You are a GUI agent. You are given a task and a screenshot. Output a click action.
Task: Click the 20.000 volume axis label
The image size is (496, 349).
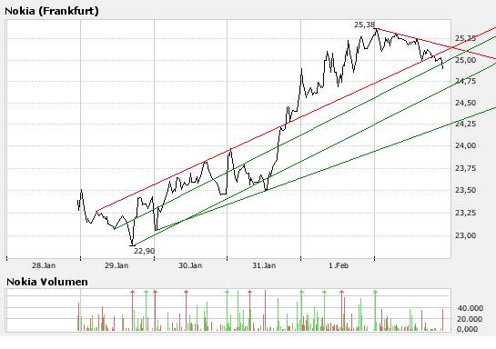(x=470, y=319)
